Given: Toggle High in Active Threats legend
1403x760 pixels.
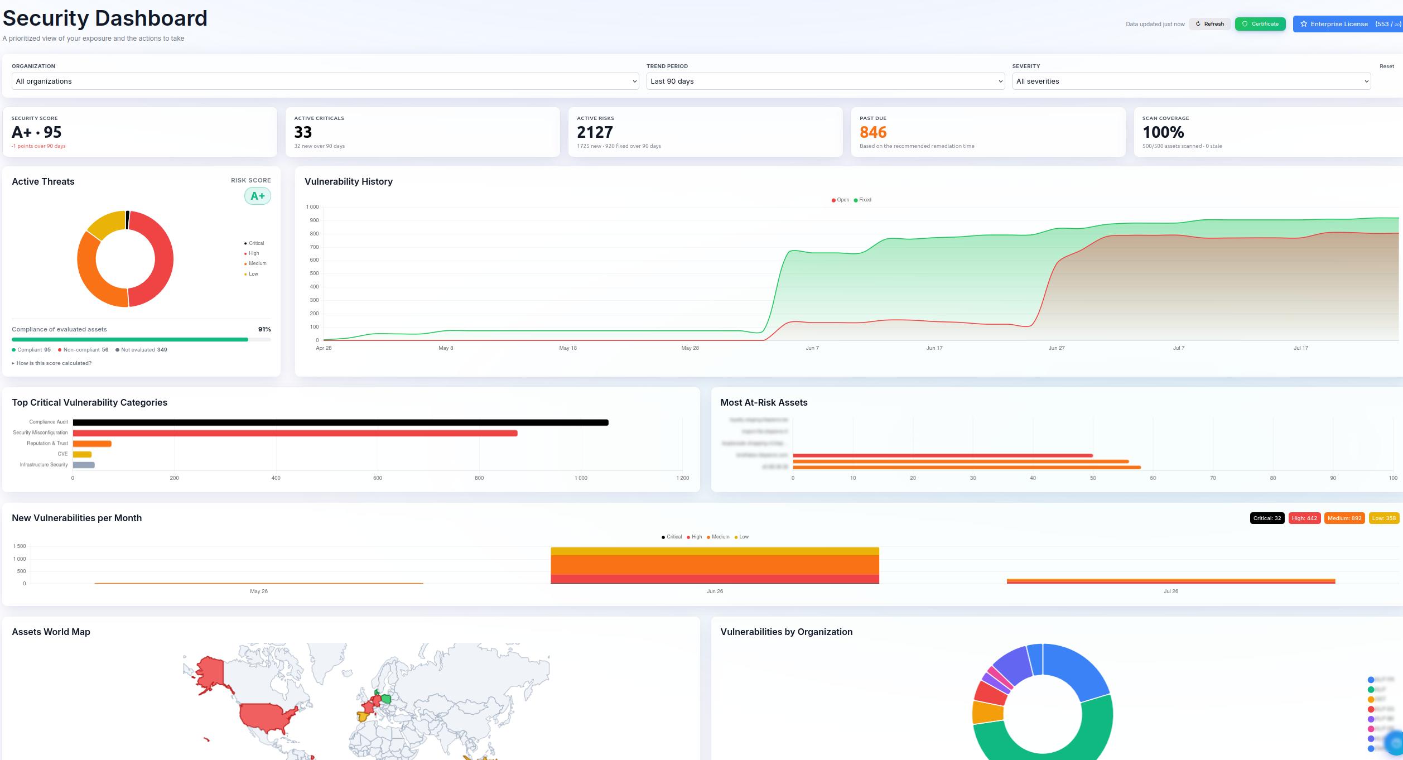Looking at the screenshot, I should [x=252, y=253].
